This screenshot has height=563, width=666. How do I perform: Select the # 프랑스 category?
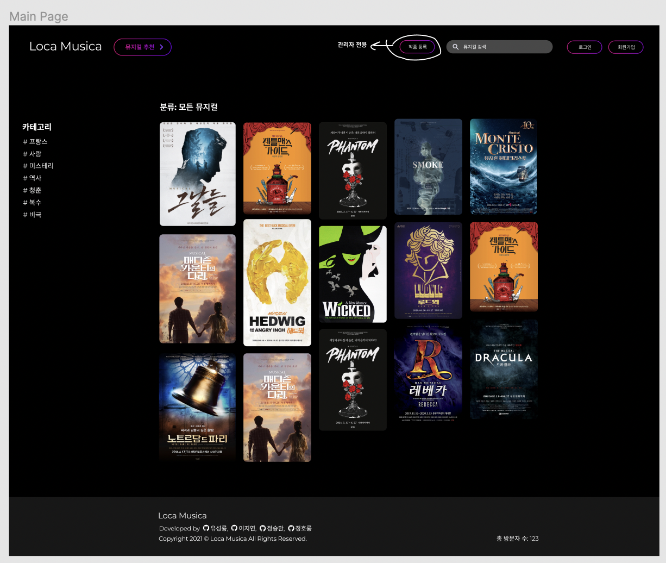(35, 141)
